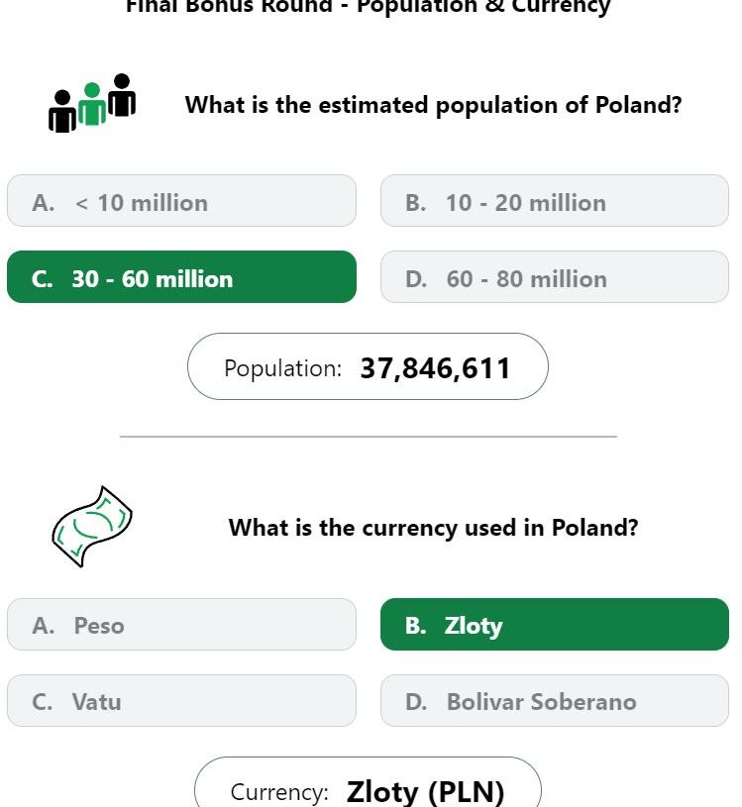Click the divider line between the questions
This screenshot has height=807, width=742.
369,437
